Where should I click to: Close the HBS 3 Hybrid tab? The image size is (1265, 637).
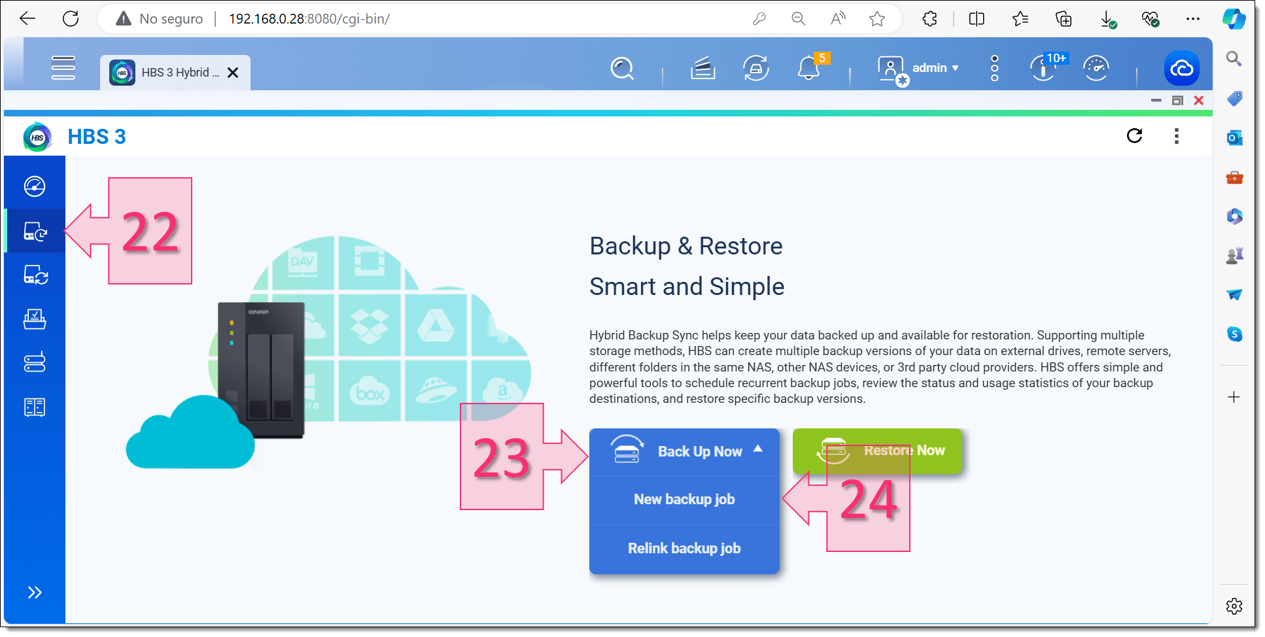(x=233, y=73)
